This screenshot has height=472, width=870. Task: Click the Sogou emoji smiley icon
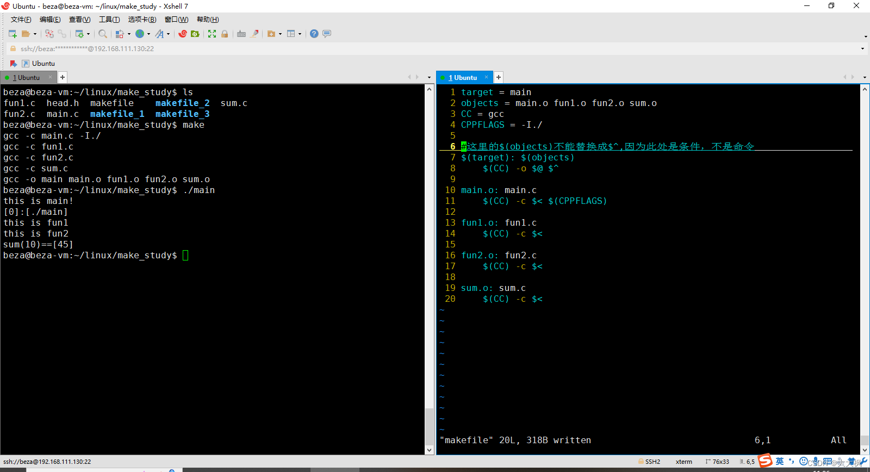tap(804, 461)
